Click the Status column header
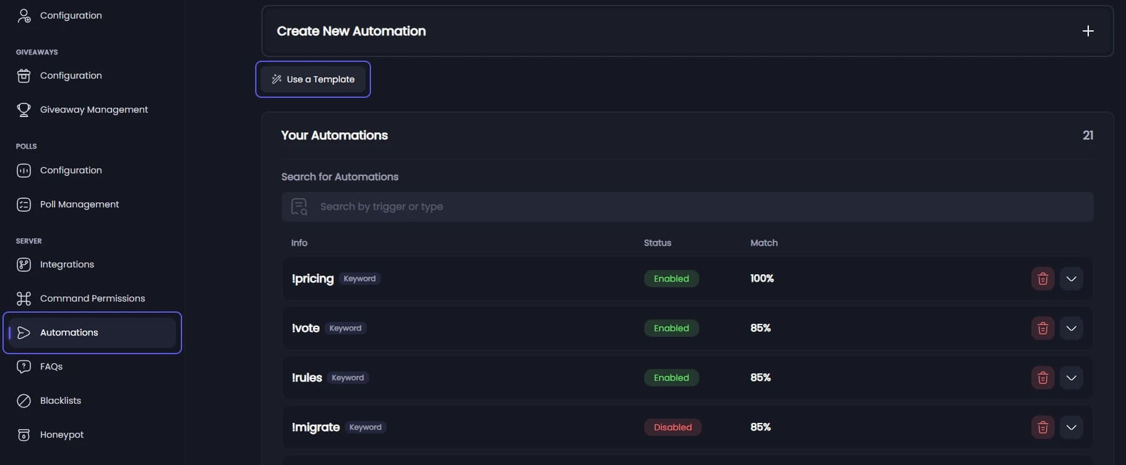The width and height of the screenshot is (1126, 465). 657,243
